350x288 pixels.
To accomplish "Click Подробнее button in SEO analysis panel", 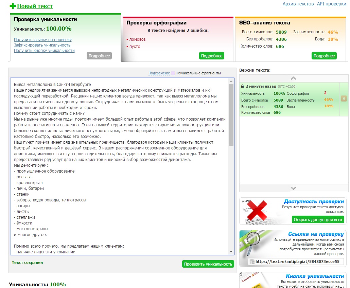I will [x=324, y=56].
